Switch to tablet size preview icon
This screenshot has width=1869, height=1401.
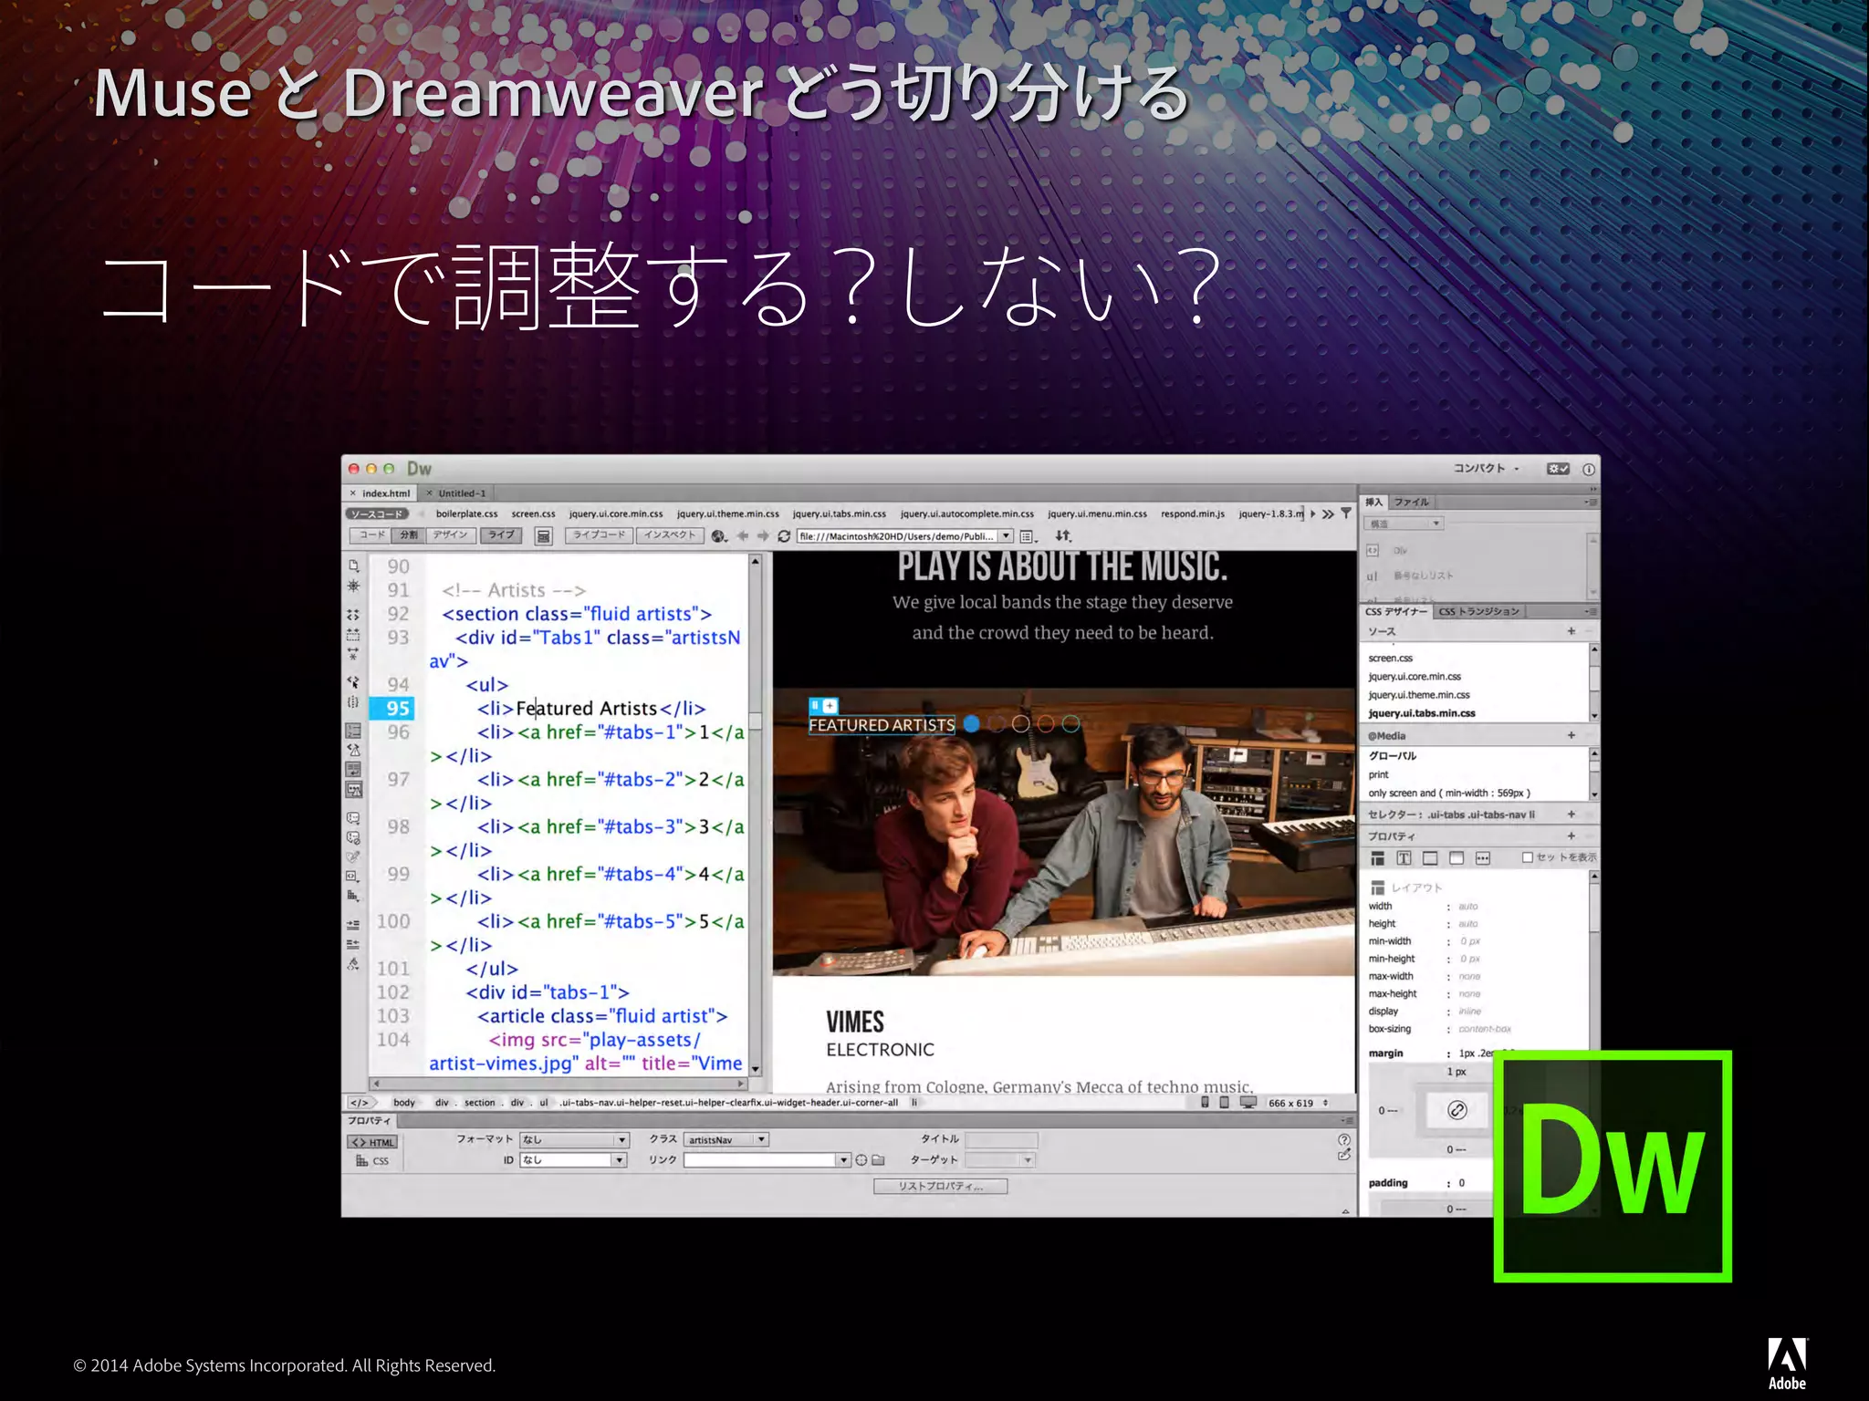coord(1224,1103)
